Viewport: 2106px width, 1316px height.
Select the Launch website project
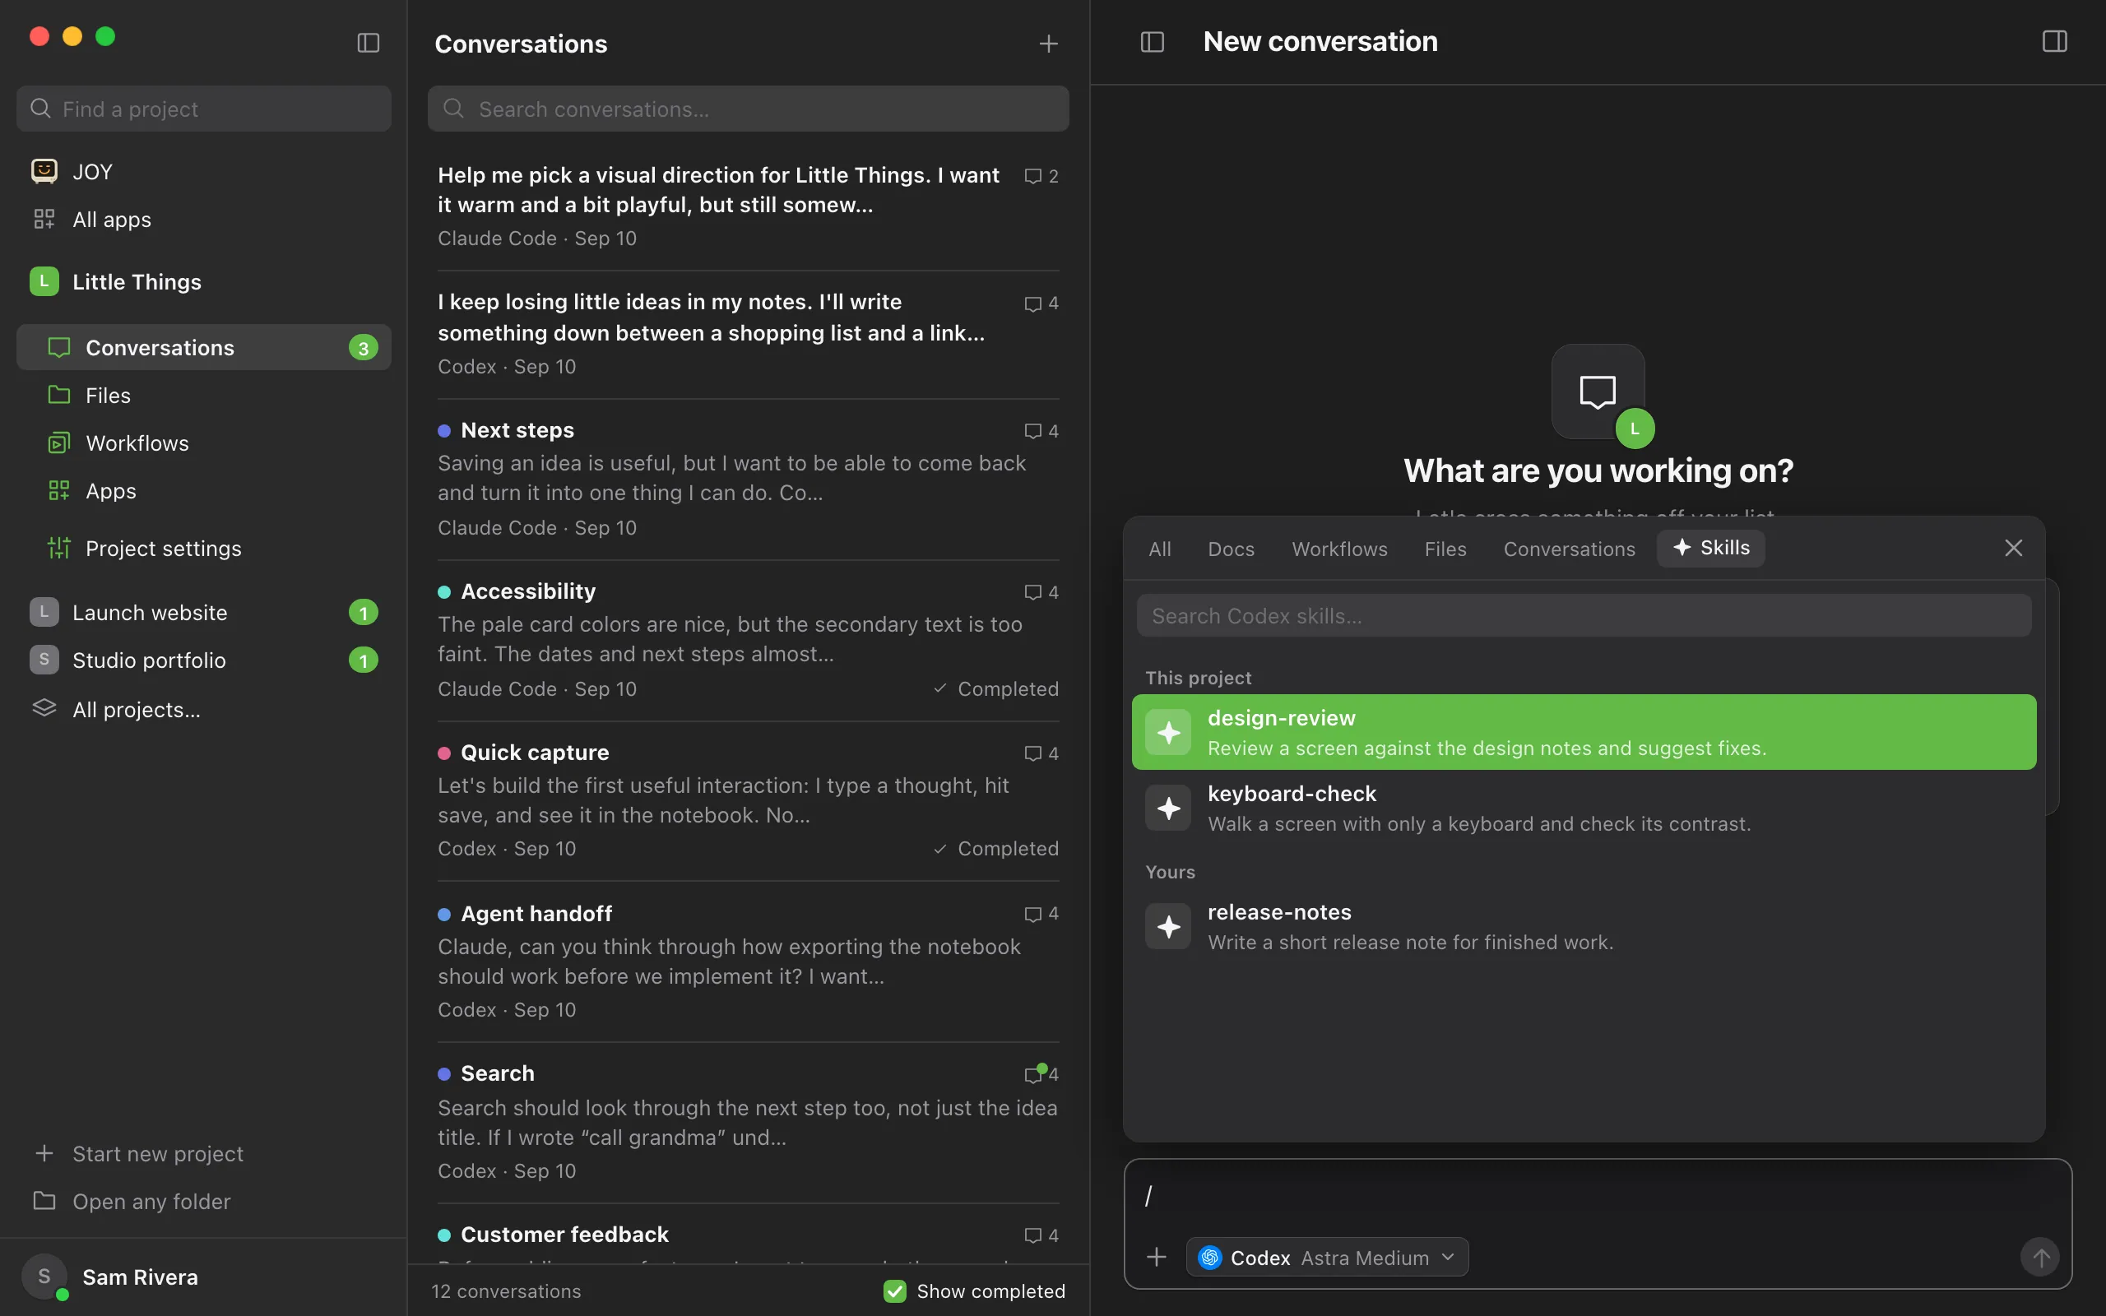coord(204,612)
